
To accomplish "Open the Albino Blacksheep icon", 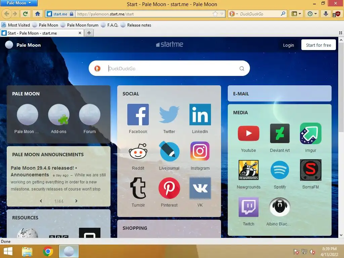I will (280, 207).
